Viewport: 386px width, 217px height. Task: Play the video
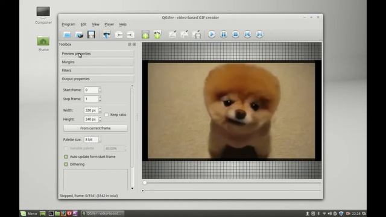[x=212, y=34]
